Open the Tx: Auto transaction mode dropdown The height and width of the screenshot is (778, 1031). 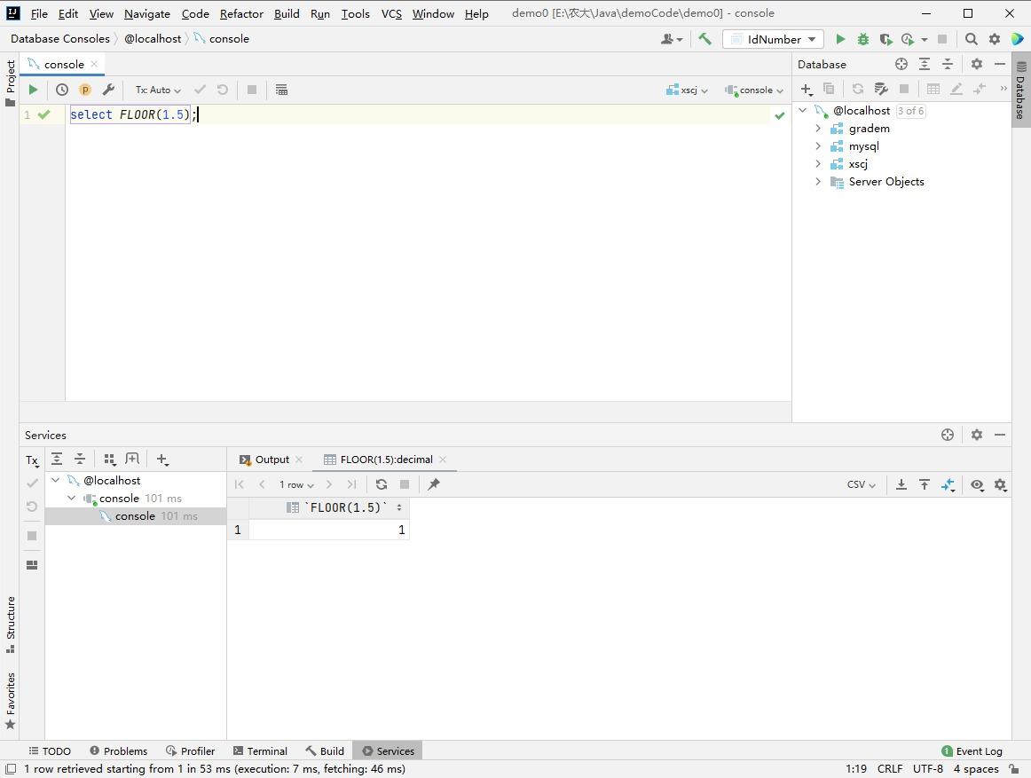pyautogui.click(x=158, y=90)
